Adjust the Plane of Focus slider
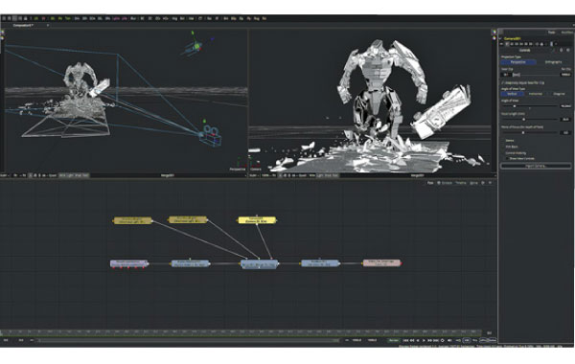This screenshot has height=364, width=575. (x=523, y=132)
